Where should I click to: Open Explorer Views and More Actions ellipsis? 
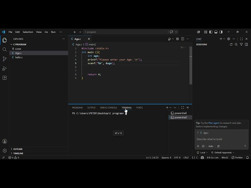pyautogui.click(x=64, y=39)
